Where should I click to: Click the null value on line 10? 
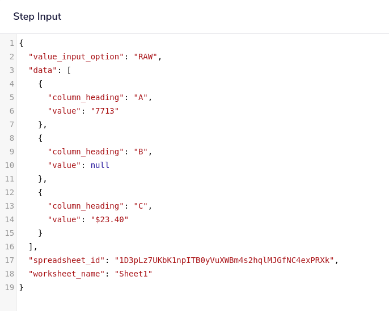click(100, 165)
